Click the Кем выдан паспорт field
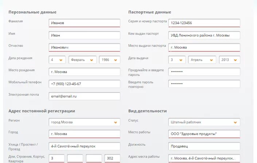Screen dimensions: 257x163 [204, 35]
